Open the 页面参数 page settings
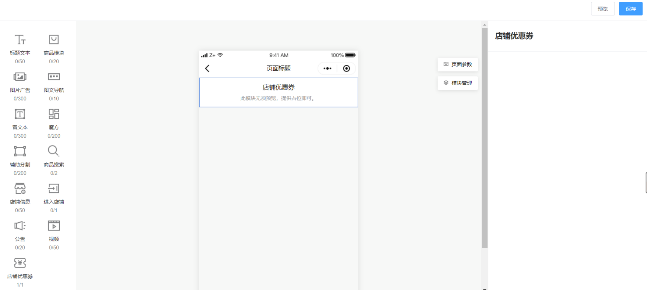This screenshot has width=647, height=290. tap(457, 64)
